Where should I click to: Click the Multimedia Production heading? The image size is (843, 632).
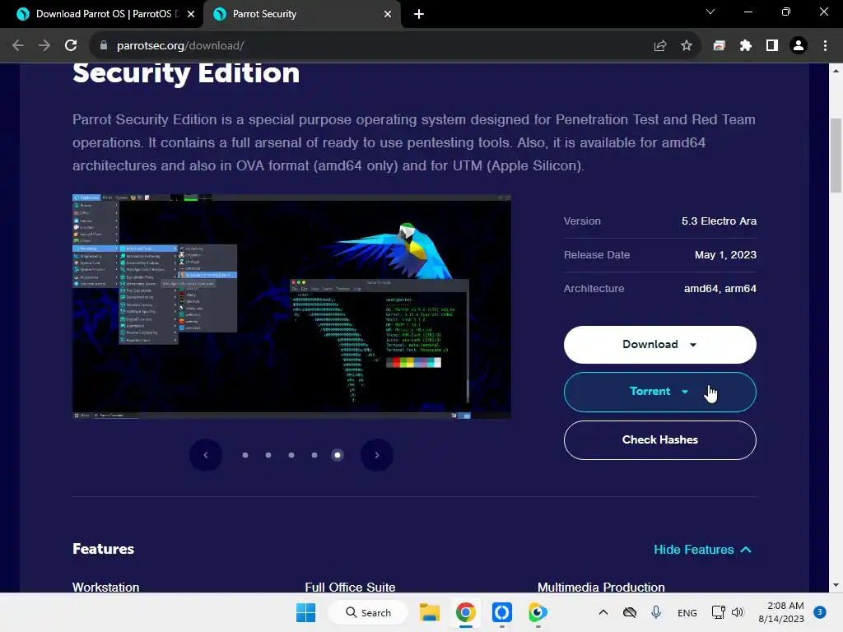[x=601, y=587]
